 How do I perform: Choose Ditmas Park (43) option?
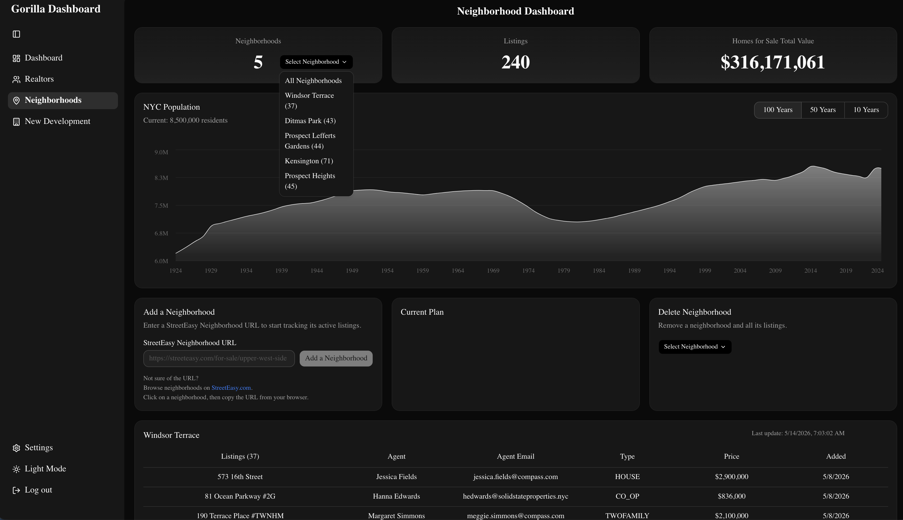coord(316,121)
